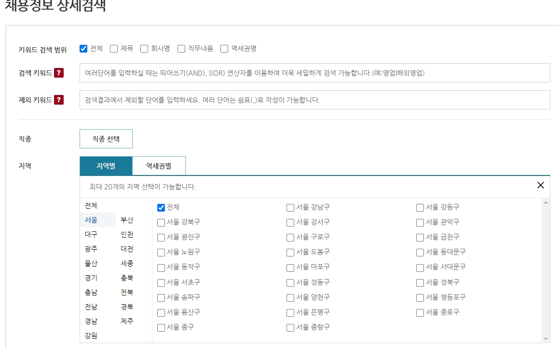Select the 지역별 tab

click(x=106, y=165)
